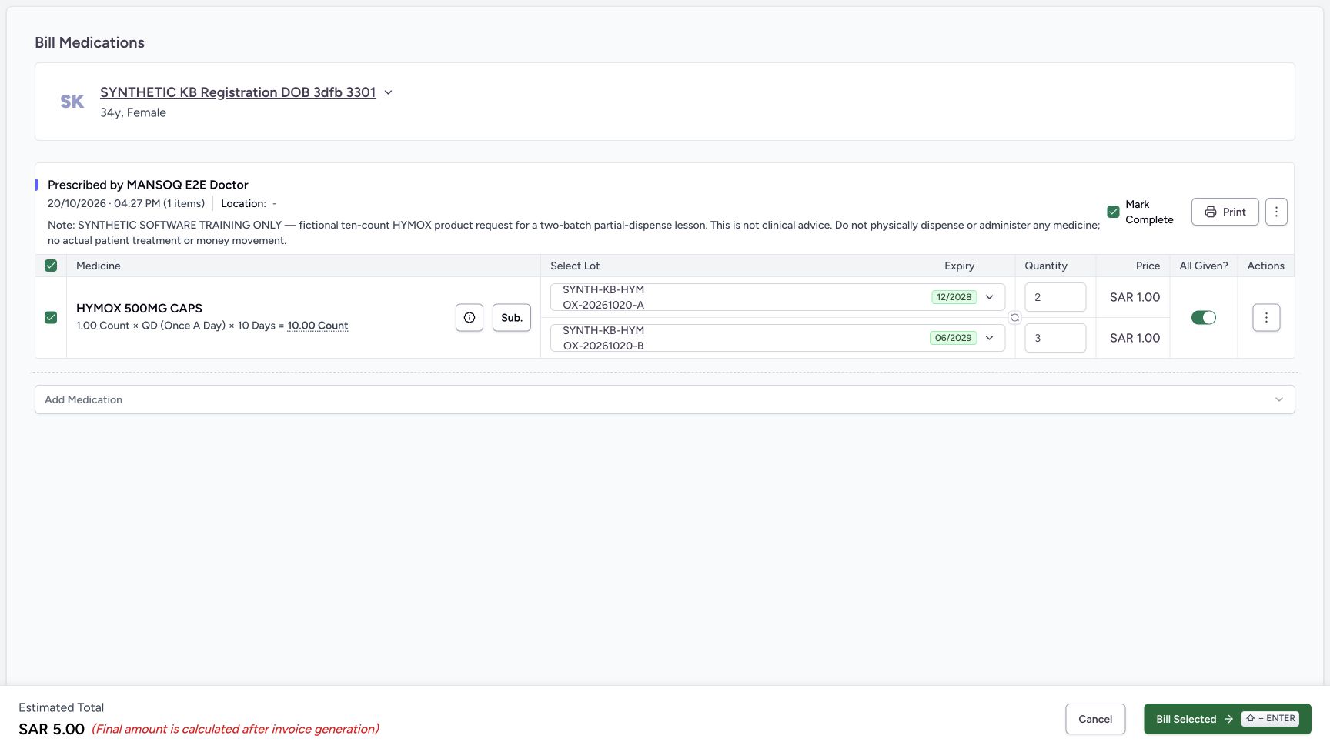Click the Price column header
This screenshot has width=1330, height=752.
(1148, 266)
